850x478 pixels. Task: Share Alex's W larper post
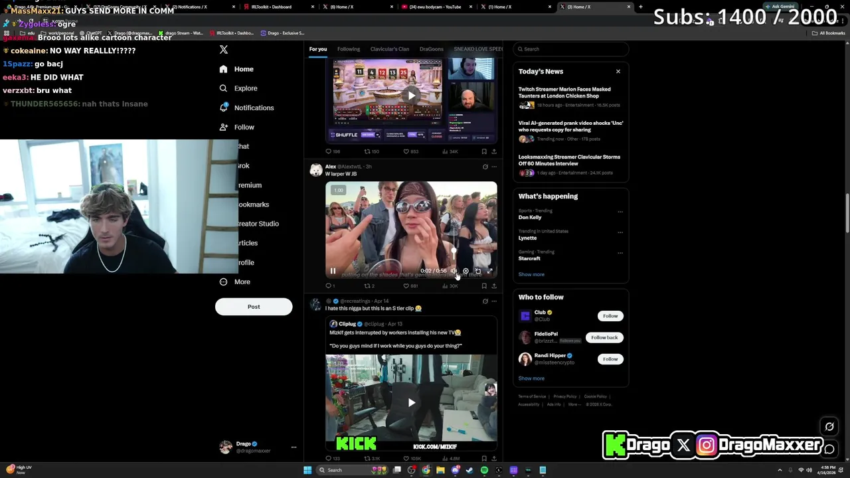[x=493, y=286]
